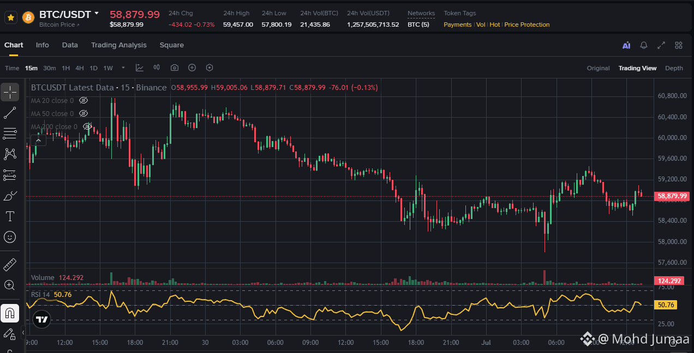Click the Vol token tag

(x=481, y=25)
